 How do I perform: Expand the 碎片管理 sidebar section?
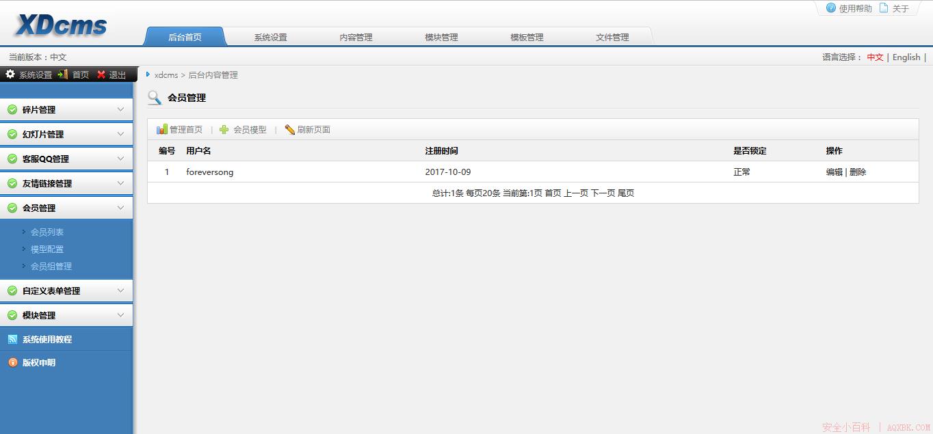[x=66, y=109]
